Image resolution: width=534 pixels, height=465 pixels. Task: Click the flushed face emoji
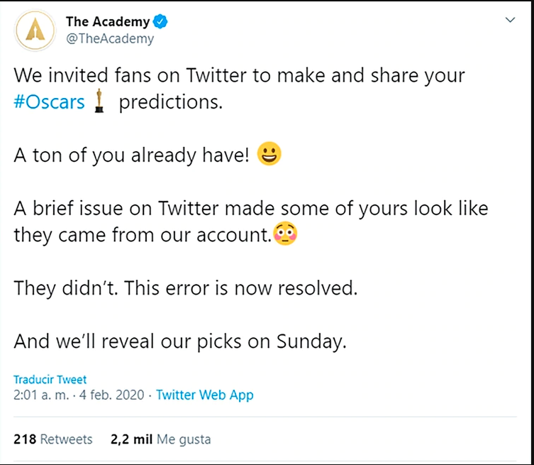(x=285, y=235)
